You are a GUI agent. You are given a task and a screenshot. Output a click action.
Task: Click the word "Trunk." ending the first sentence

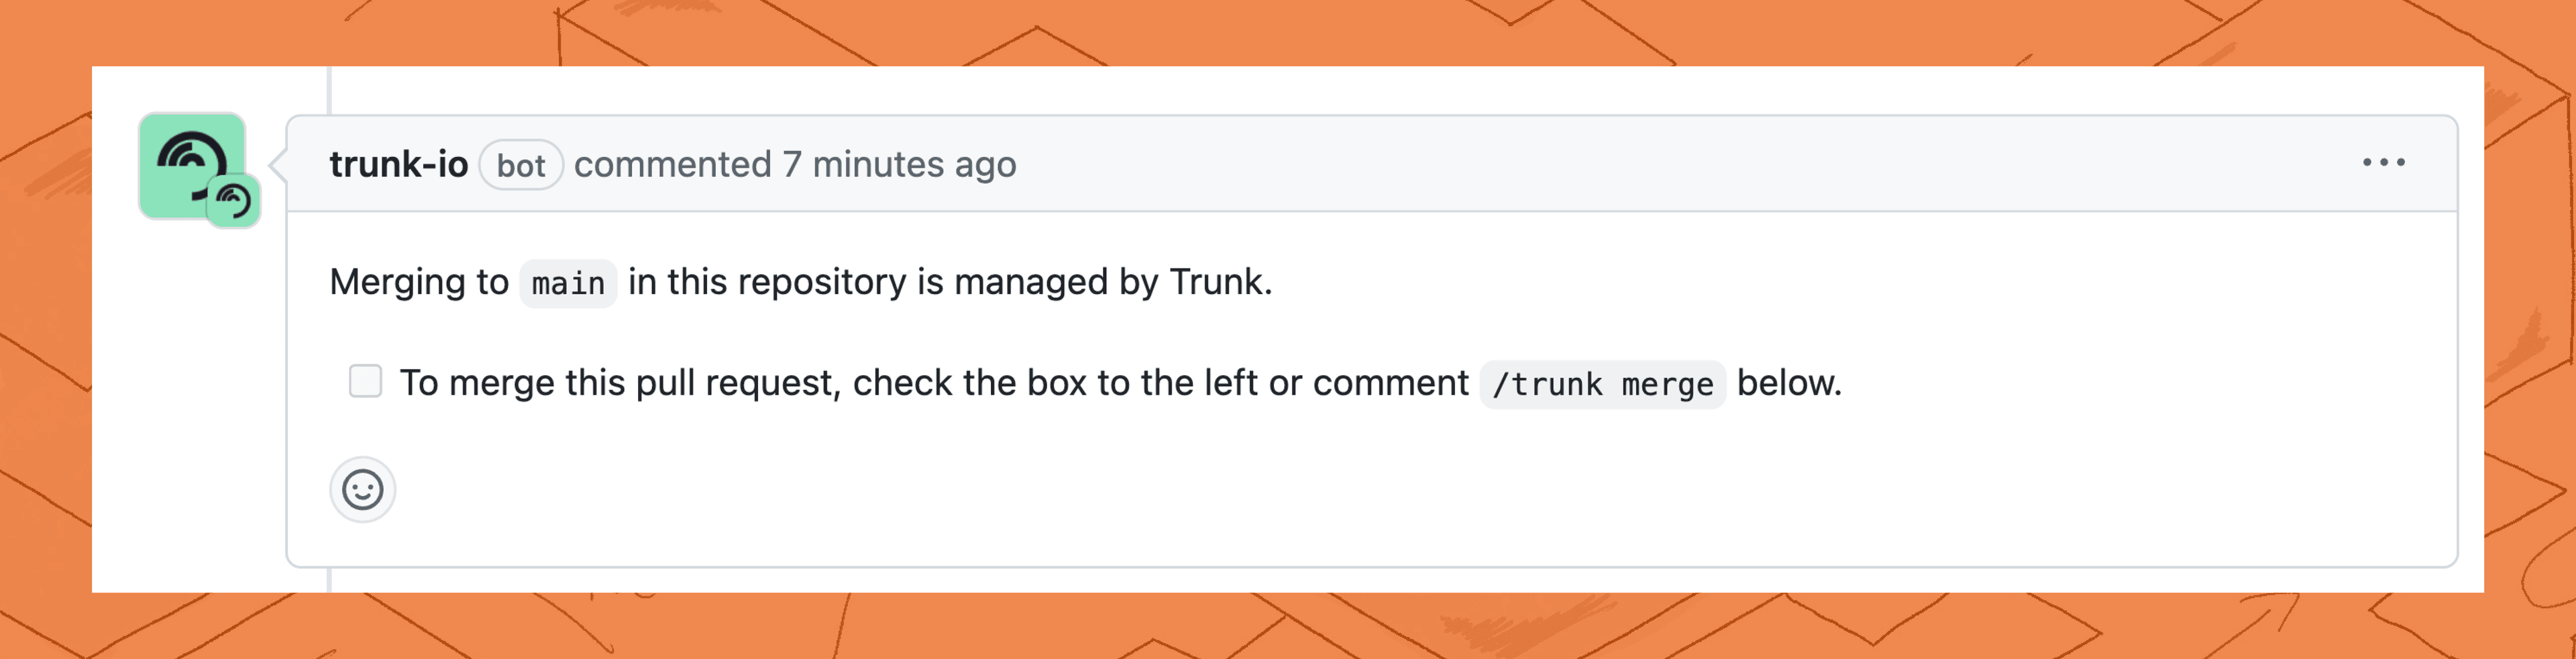1220,282
